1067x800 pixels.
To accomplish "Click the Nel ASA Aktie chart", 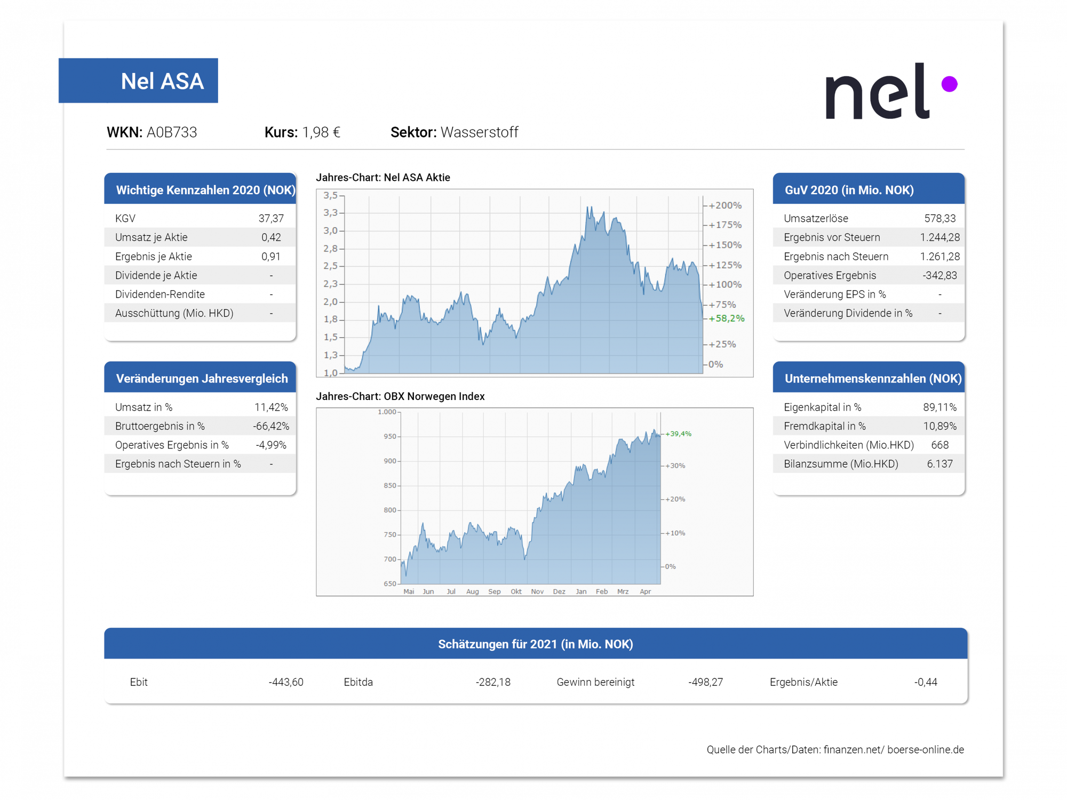I will 535,283.
